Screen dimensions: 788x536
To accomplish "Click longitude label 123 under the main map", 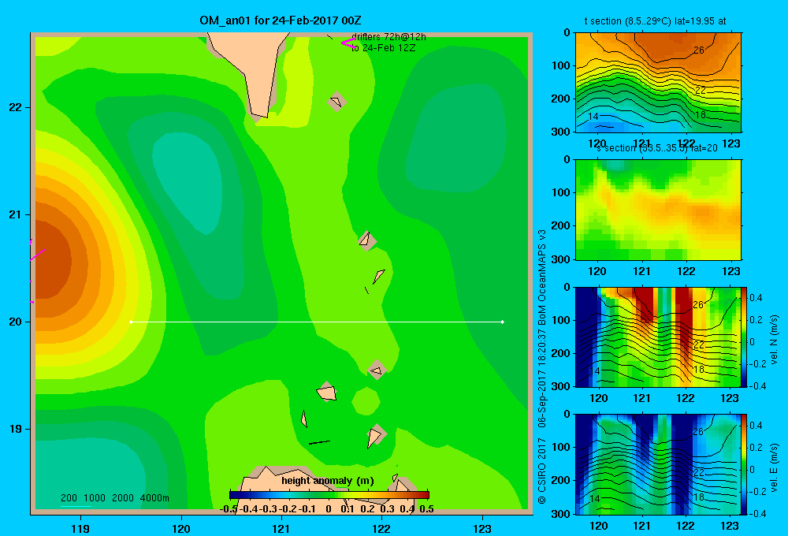I will pyautogui.click(x=482, y=529).
